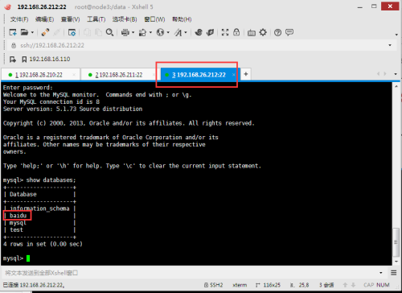The height and width of the screenshot is (293, 402).
Task: Click the keyboard key mapping icon
Action: click(x=252, y=33)
